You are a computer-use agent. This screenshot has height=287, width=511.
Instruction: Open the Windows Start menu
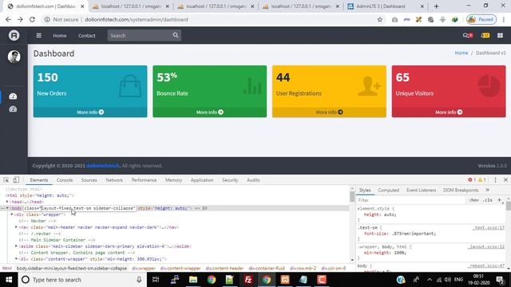click(9, 280)
